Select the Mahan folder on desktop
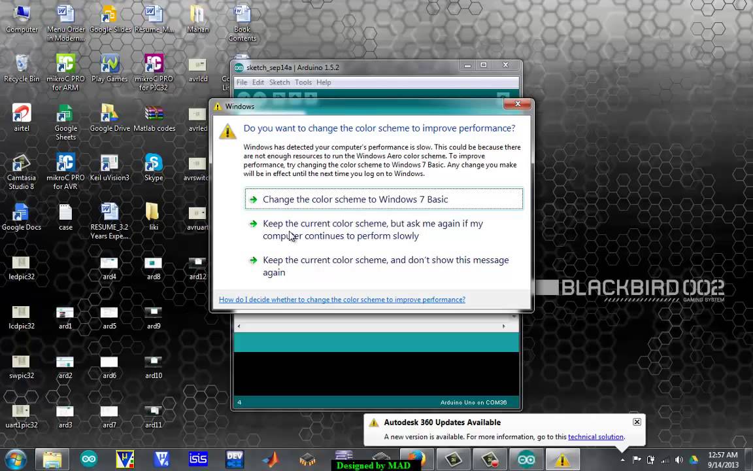 (197, 19)
